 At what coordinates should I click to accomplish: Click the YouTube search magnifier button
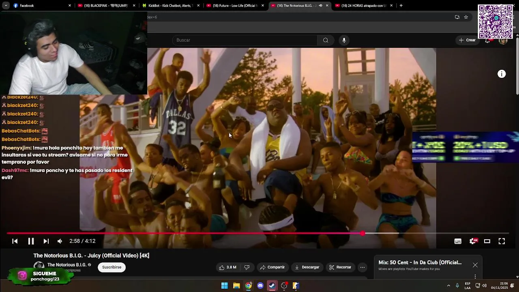(x=325, y=40)
